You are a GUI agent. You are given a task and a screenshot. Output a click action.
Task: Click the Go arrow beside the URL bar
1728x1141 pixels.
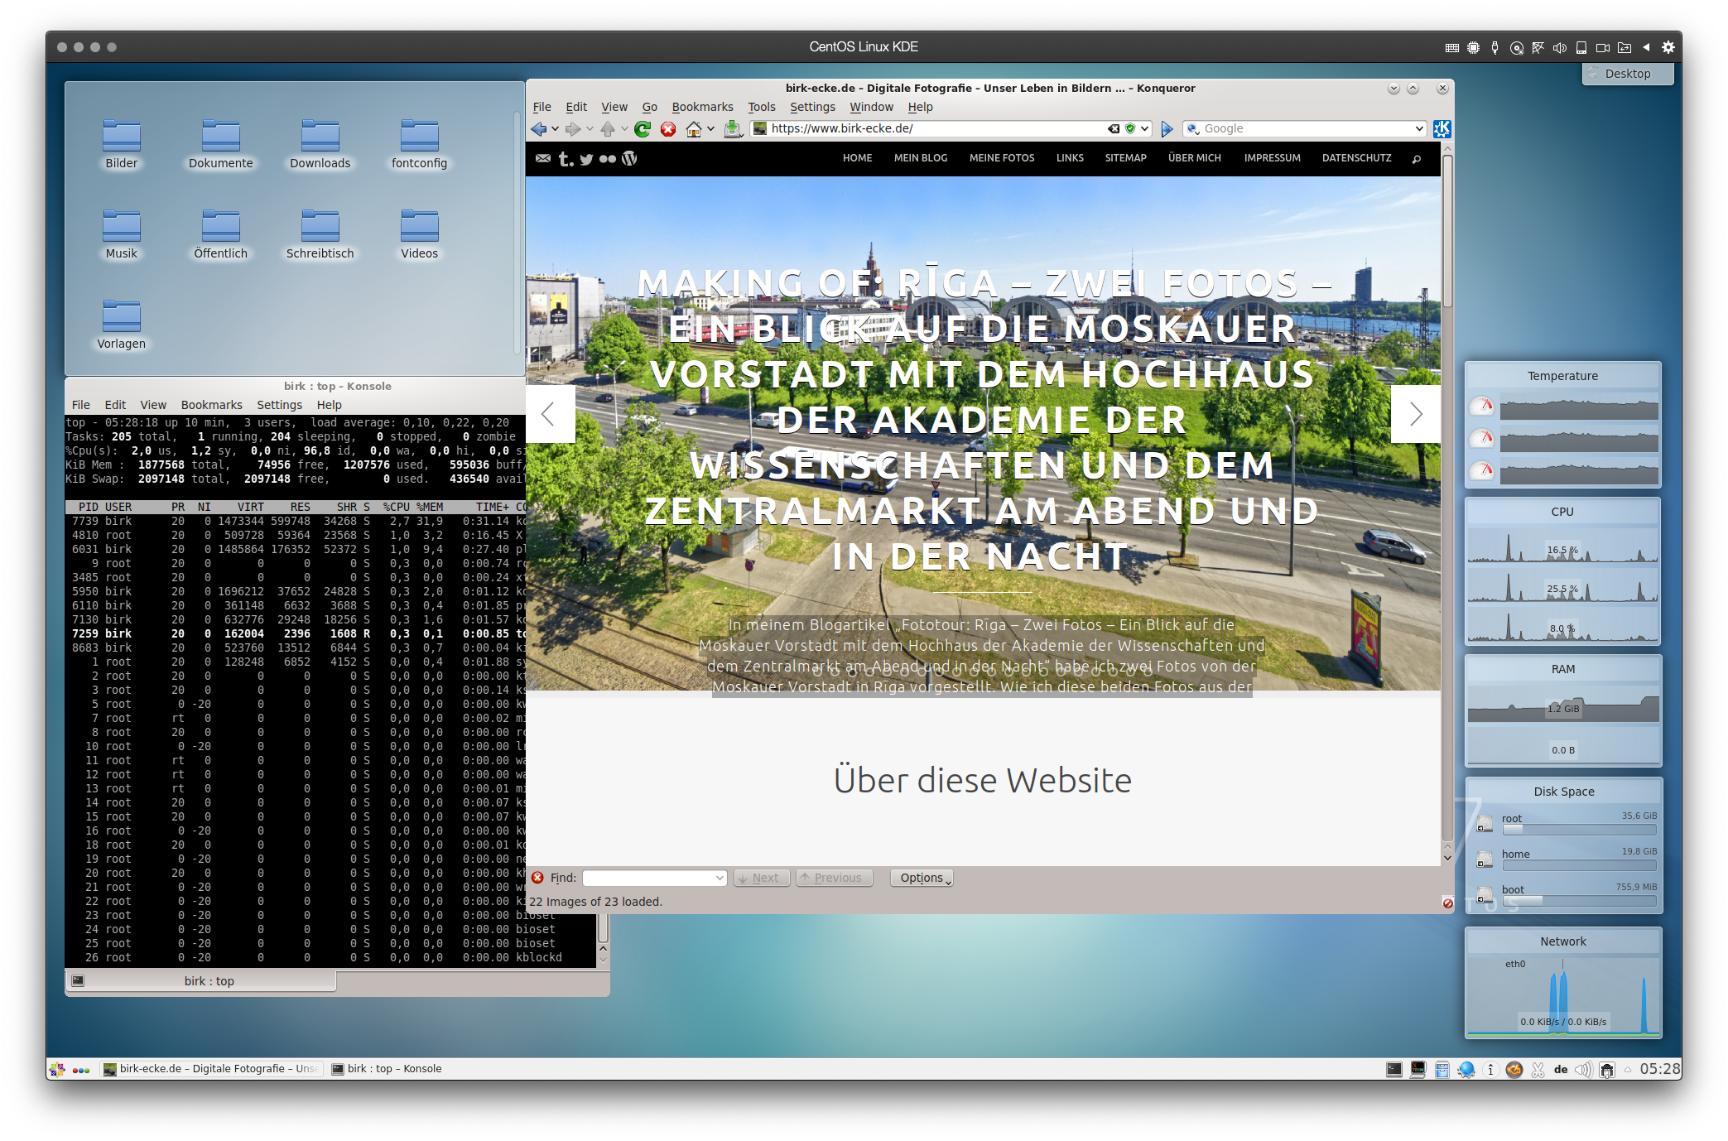coord(1167,129)
